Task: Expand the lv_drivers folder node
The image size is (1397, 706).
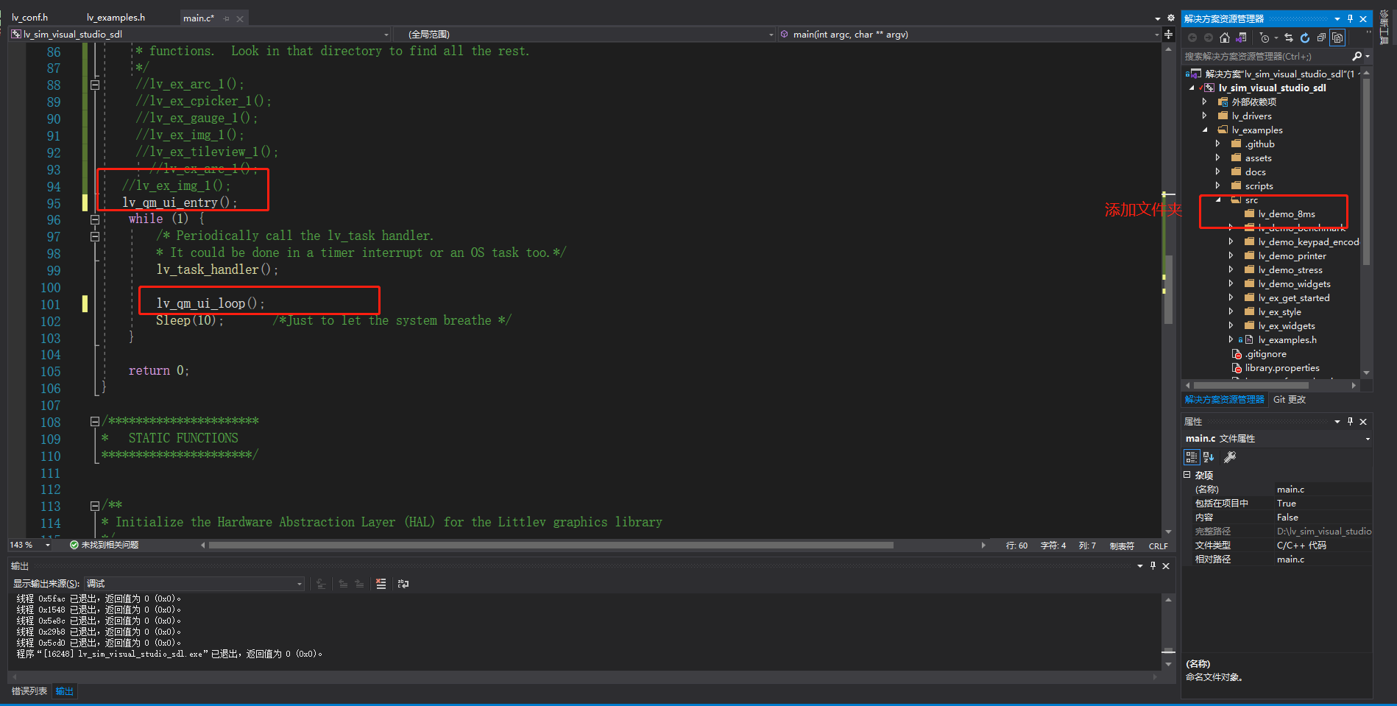Action: (1205, 116)
